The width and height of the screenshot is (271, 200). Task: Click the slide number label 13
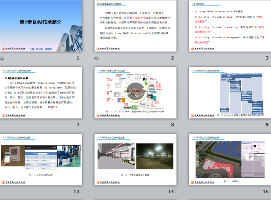point(77,191)
